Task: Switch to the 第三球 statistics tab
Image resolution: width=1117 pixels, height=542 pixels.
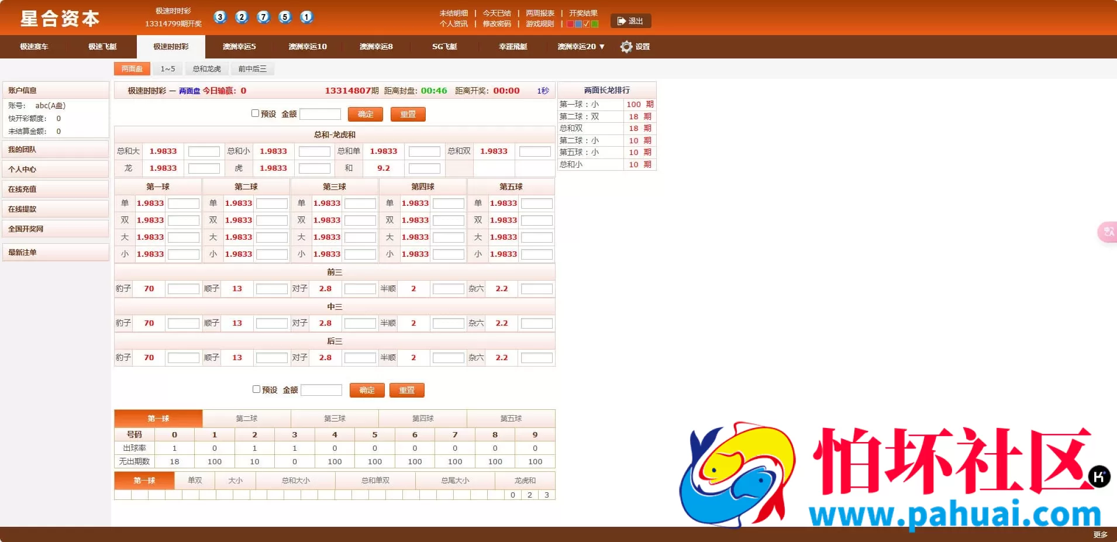Action: tap(335, 418)
